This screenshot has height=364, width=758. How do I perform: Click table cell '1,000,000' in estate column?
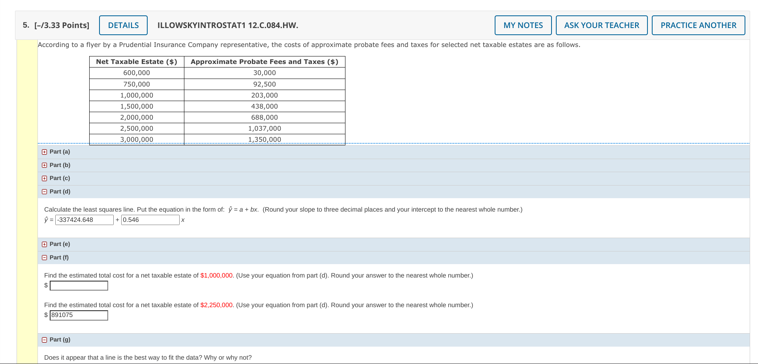point(137,95)
